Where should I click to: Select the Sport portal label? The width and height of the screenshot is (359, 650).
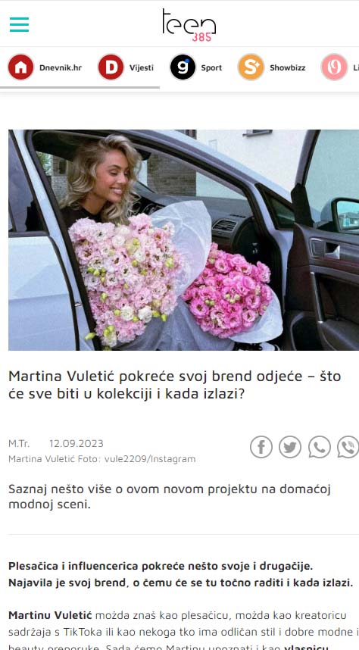click(211, 68)
